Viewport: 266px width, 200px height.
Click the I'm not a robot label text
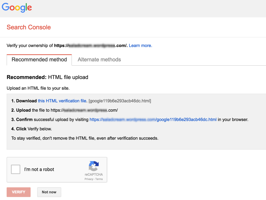[39, 169]
